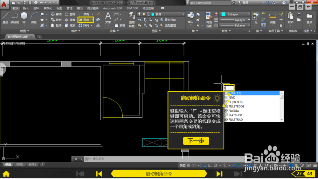Toggle the 模型 model space button in status bar

[x=182, y=165]
